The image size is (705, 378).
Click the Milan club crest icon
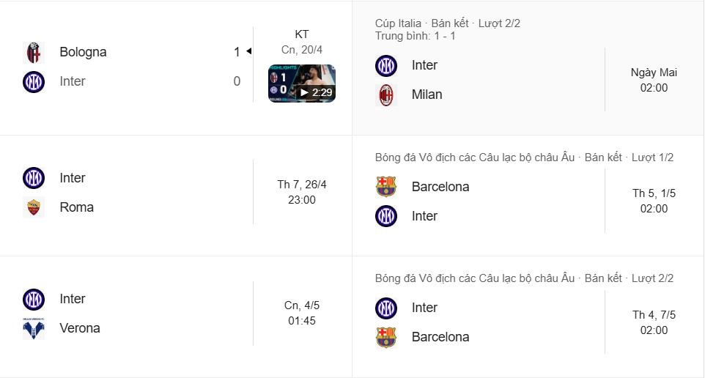386,94
